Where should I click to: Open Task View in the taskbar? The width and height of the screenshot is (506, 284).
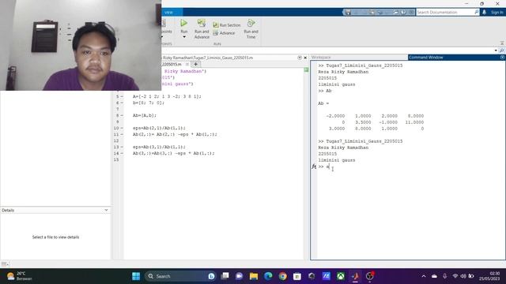225,276
